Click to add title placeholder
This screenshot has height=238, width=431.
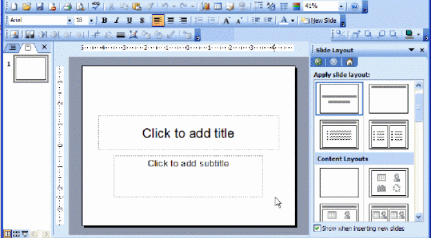point(189,133)
